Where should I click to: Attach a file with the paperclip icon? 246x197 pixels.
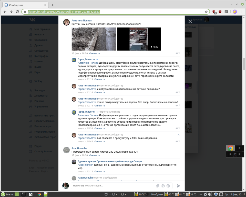158,186
